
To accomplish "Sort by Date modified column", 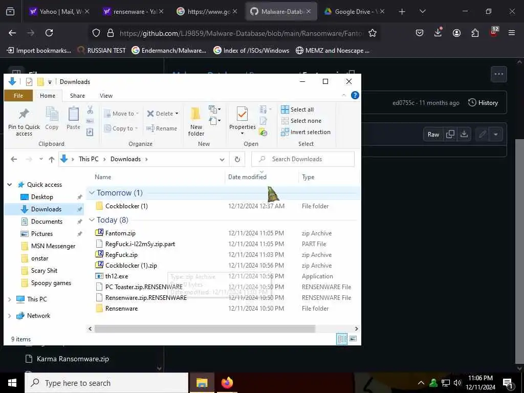I will 247,177.
